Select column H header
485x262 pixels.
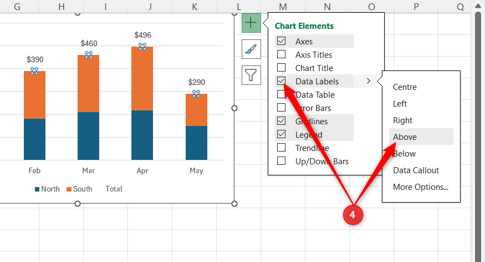point(61,7)
